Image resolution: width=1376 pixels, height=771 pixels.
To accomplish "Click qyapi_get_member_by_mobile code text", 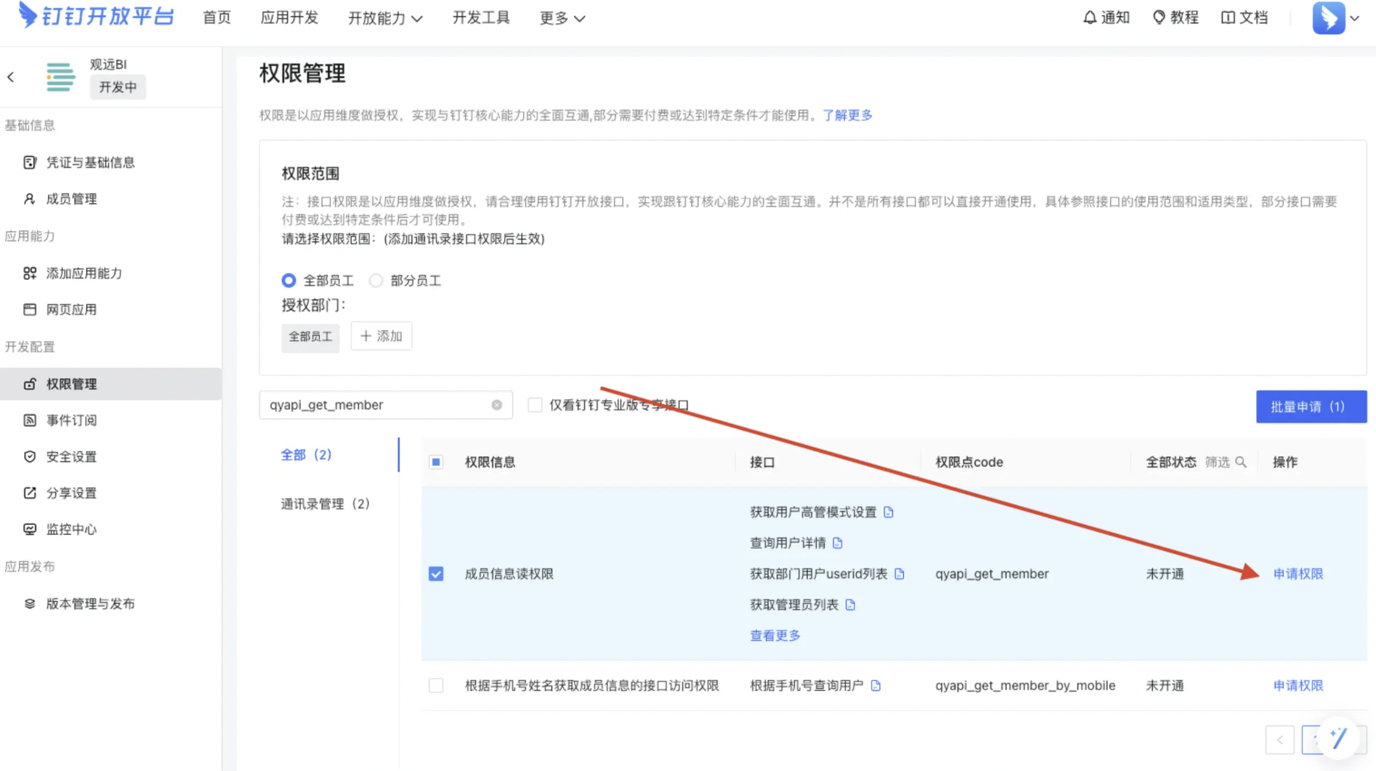I will click(x=1025, y=685).
